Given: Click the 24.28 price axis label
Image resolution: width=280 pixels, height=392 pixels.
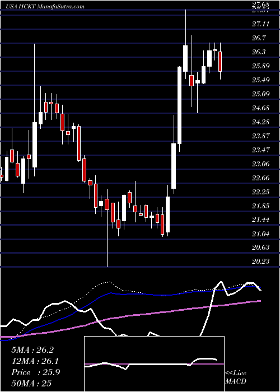Looking at the screenshot, I should pyautogui.click(x=261, y=122).
